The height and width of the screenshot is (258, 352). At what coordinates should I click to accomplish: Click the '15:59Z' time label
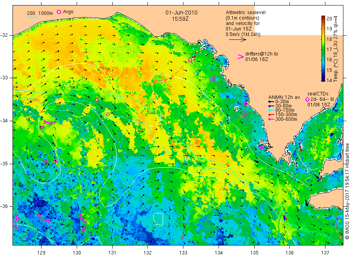(180, 19)
